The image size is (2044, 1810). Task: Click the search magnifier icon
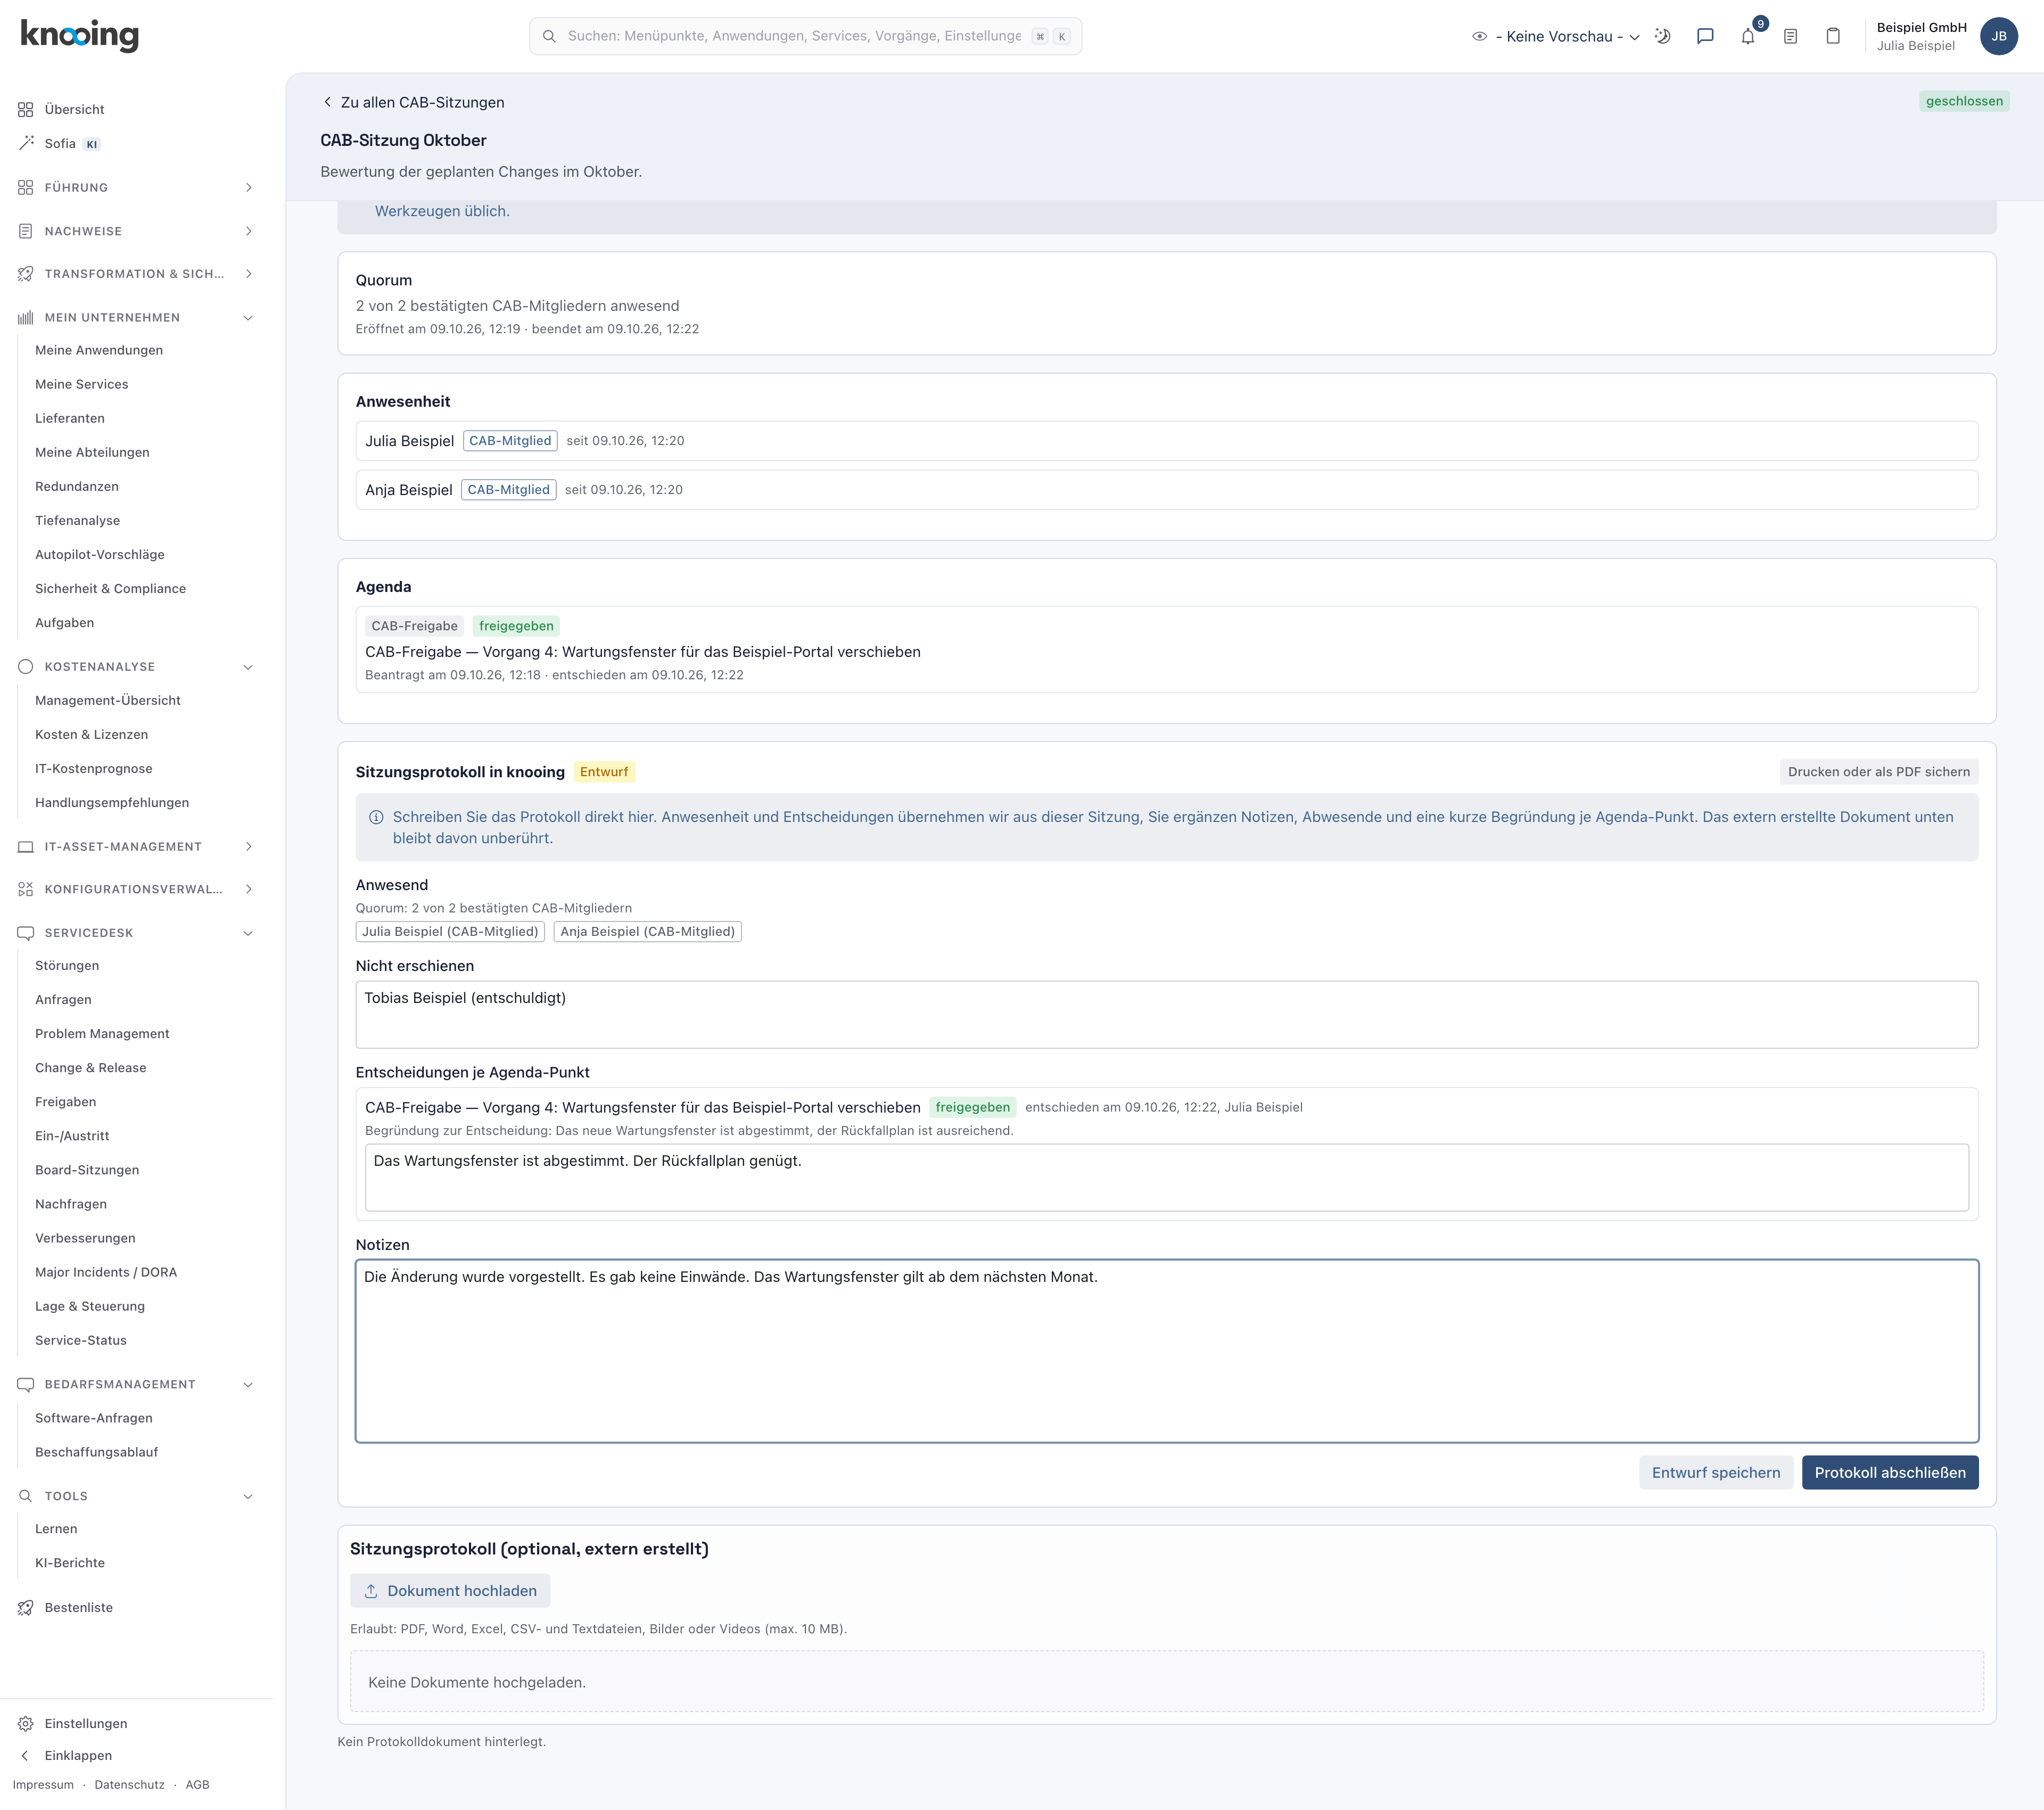tap(549, 36)
